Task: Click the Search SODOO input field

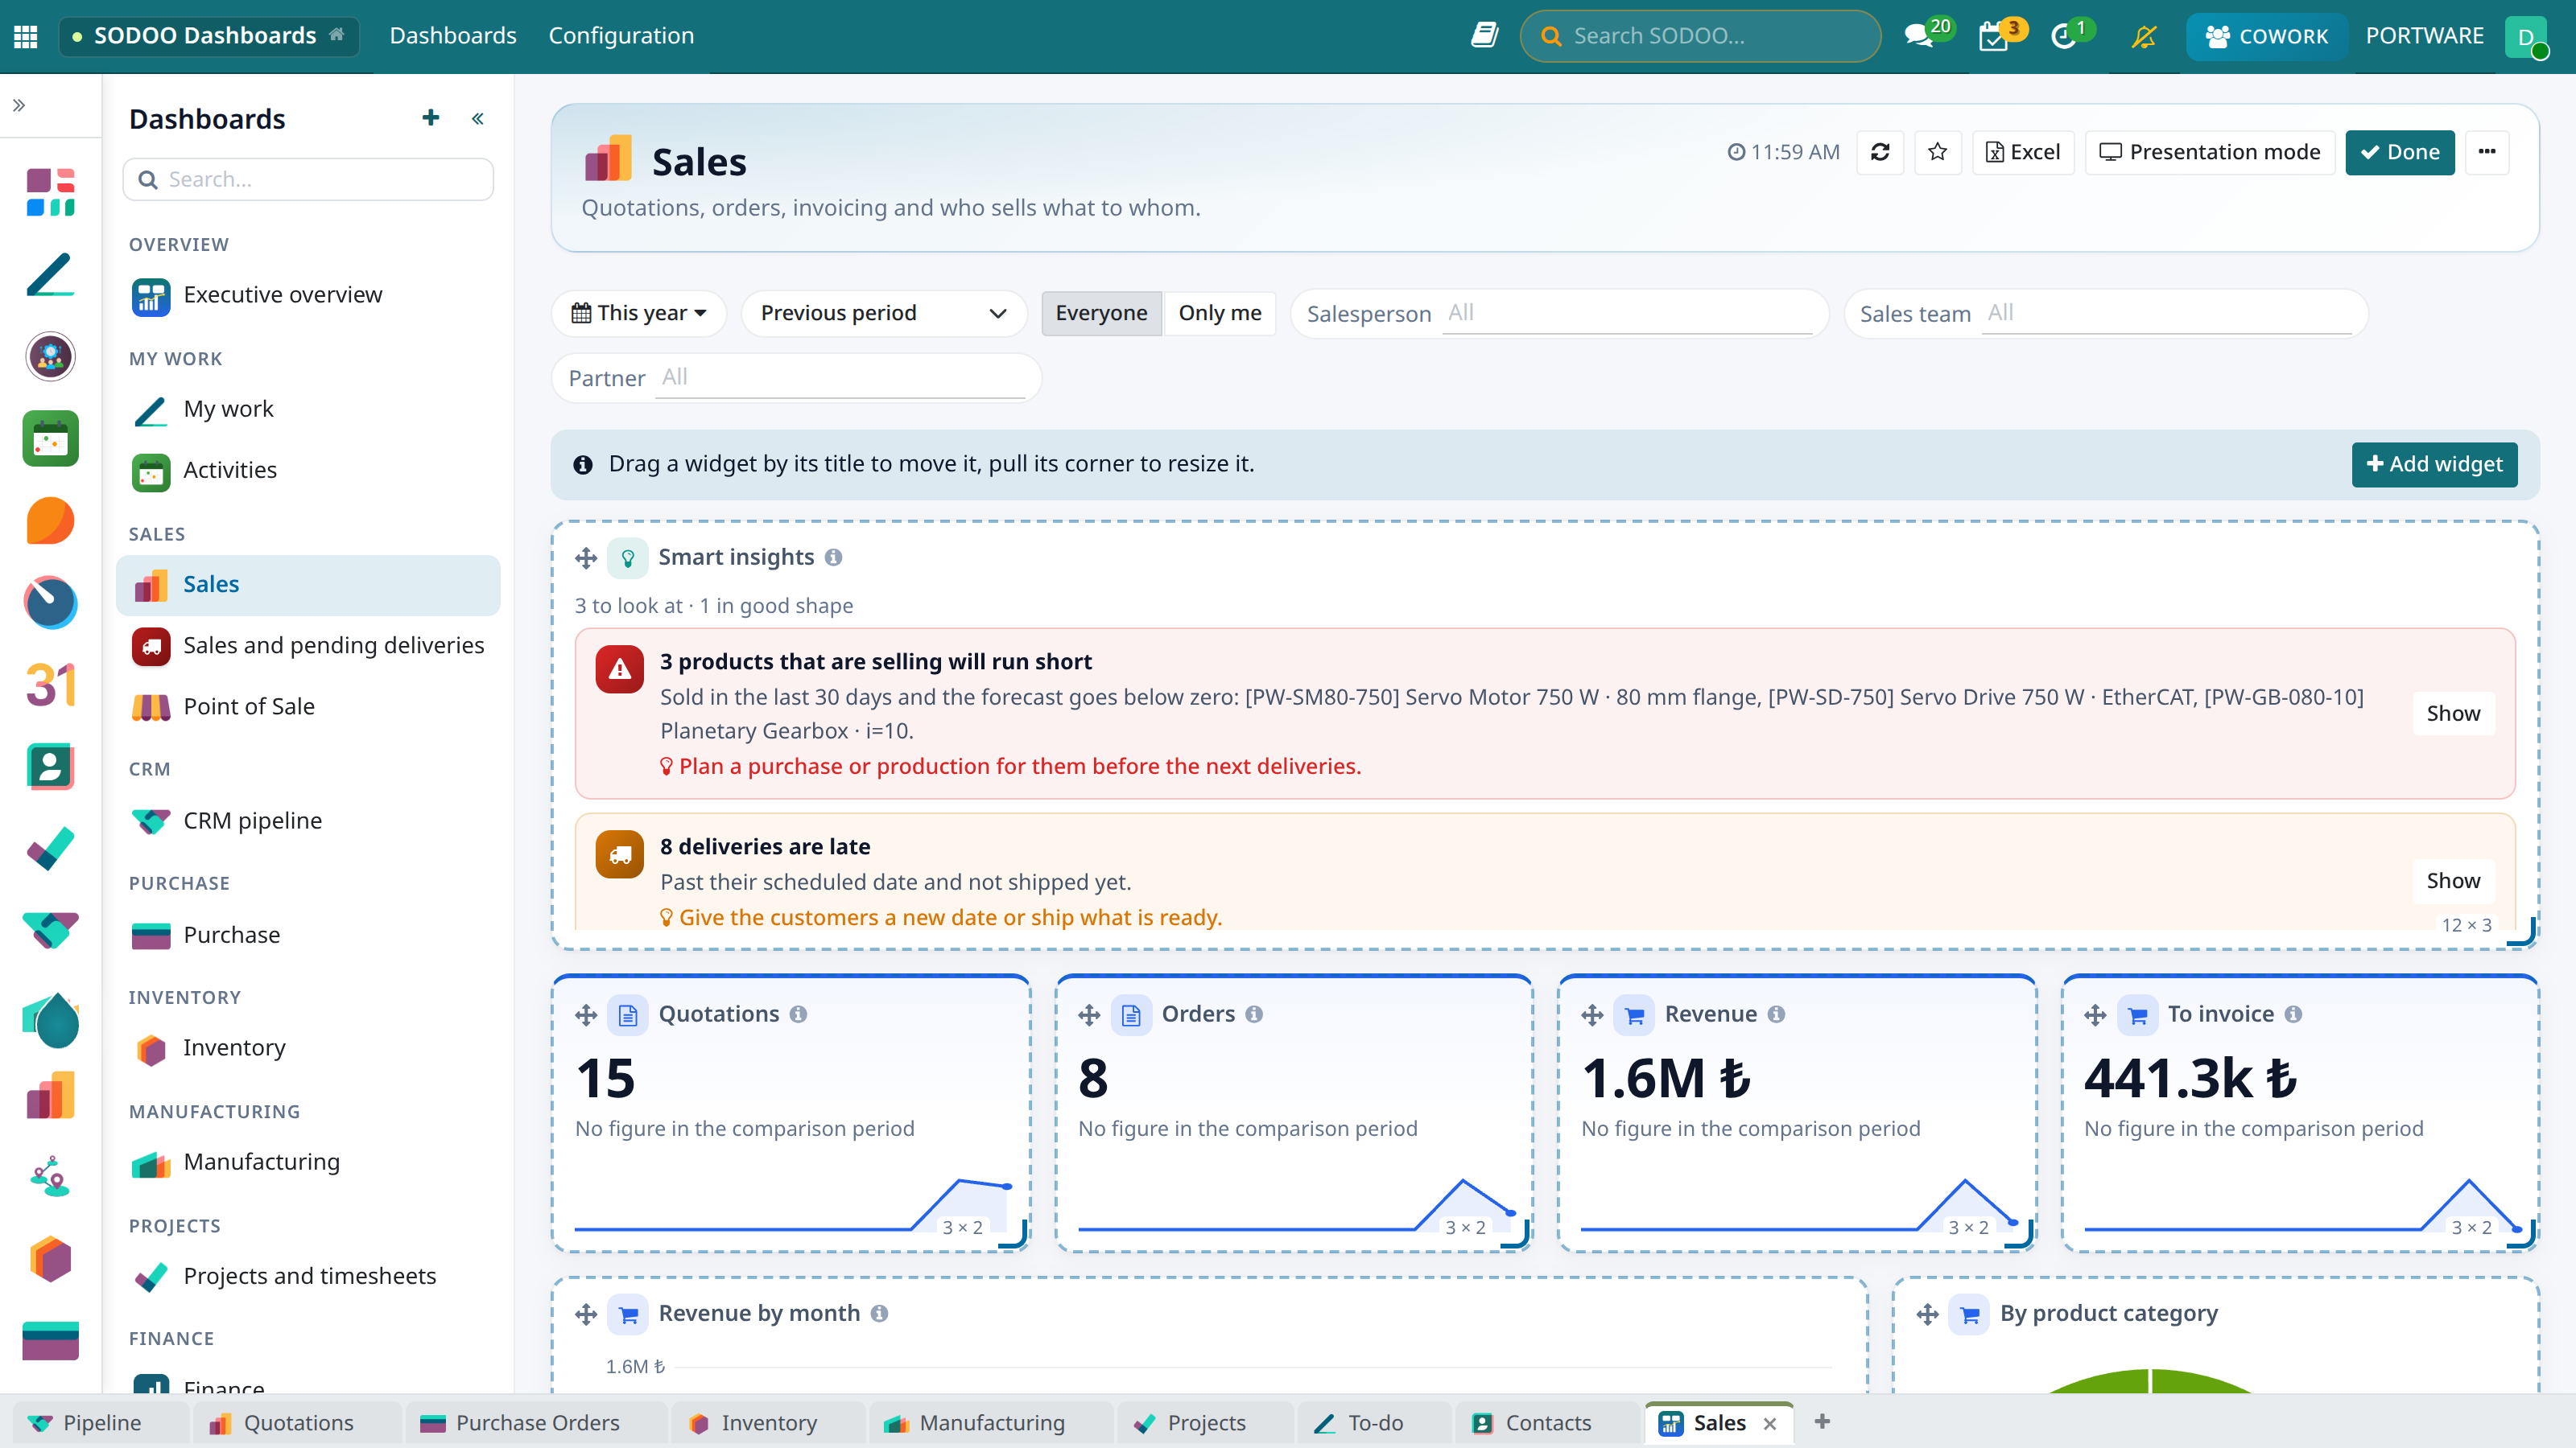Action: click(1700, 36)
